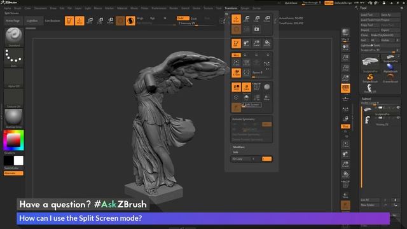Toggle Edit mode in the top shelf
Screen dimensions: 407x229
click(69, 21)
